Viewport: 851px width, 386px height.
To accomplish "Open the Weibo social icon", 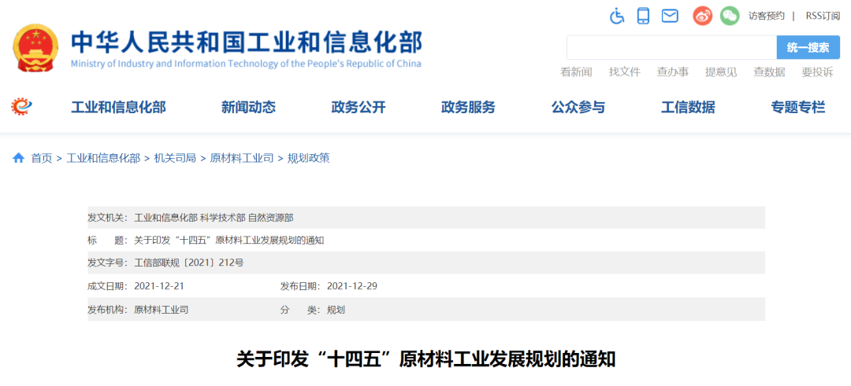I will (x=702, y=16).
